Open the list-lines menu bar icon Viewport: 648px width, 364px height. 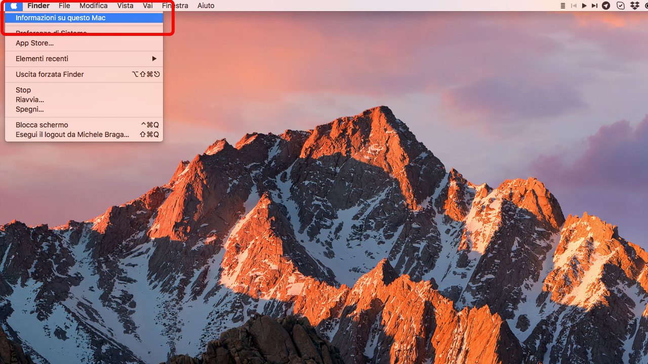(x=563, y=6)
